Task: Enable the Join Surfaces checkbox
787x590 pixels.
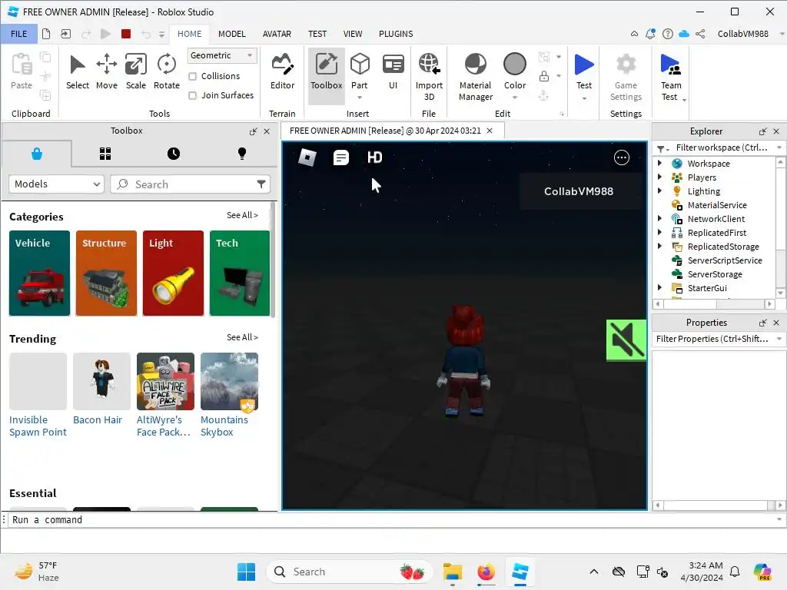Action: (192, 95)
